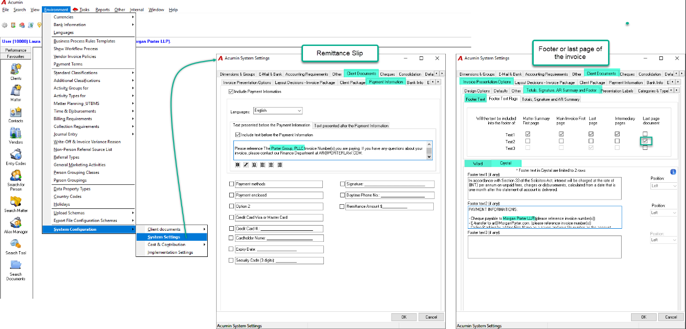
Task: Launch Search for Person
Action: click(x=16, y=175)
